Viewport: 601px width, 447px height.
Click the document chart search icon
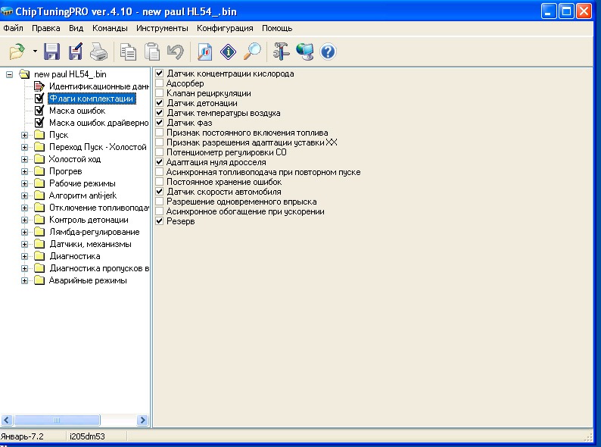pyautogui.click(x=204, y=52)
